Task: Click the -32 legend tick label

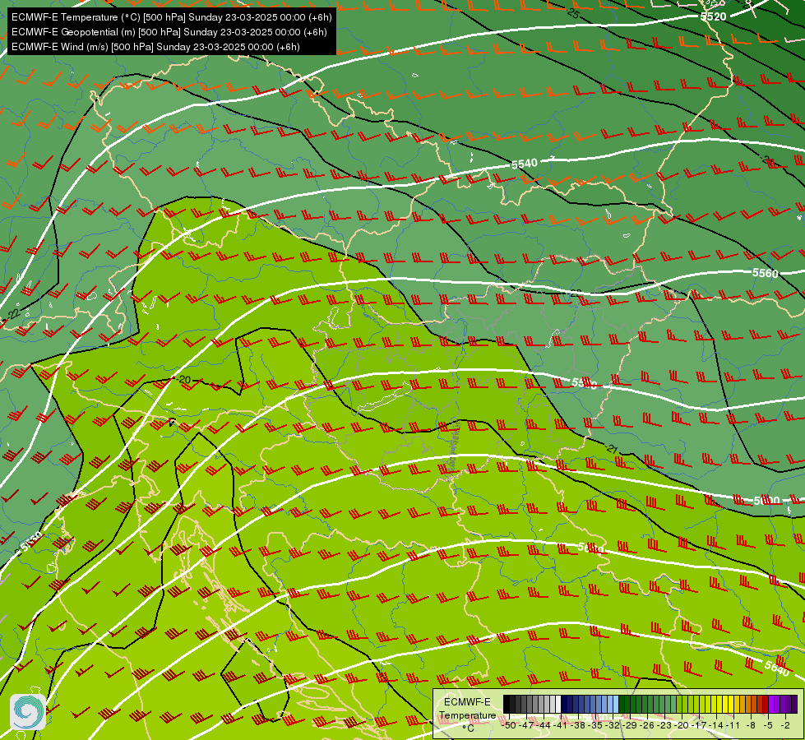Action: pyautogui.click(x=613, y=725)
